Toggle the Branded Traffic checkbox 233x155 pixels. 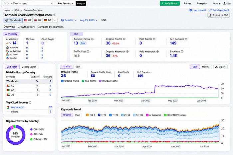pos(100,81)
